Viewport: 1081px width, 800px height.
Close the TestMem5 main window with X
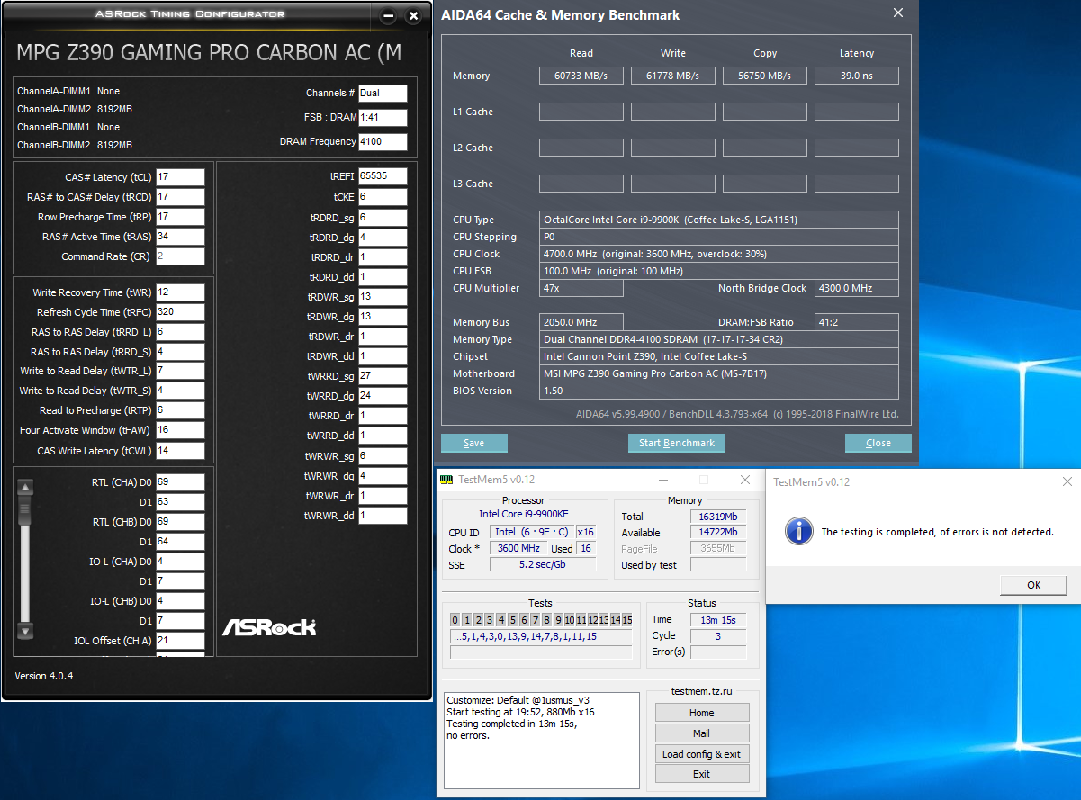pyautogui.click(x=744, y=480)
